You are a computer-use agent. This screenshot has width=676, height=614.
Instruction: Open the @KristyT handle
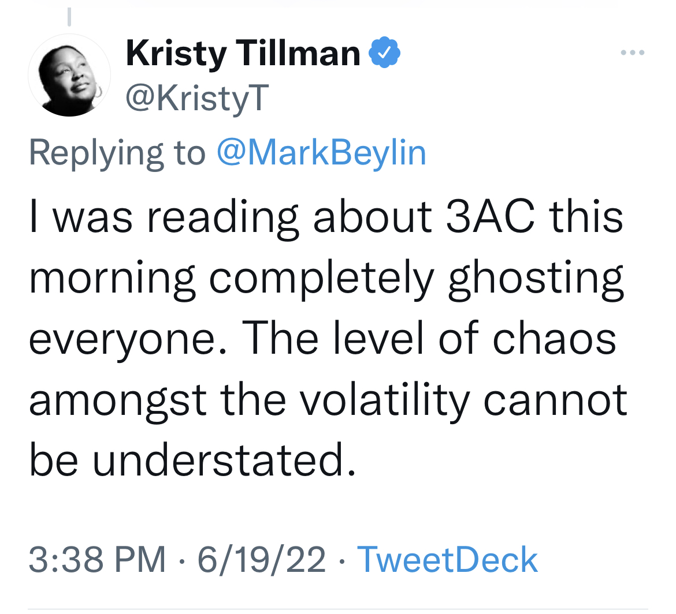[x=197, y=98]
